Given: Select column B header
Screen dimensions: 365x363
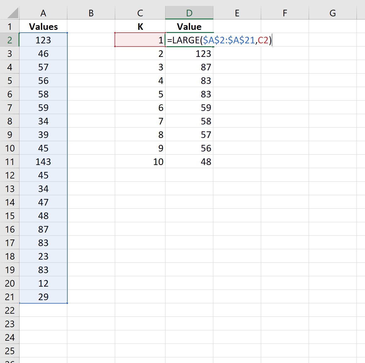Looking at the screenshot, I should (x=91, y=13).
